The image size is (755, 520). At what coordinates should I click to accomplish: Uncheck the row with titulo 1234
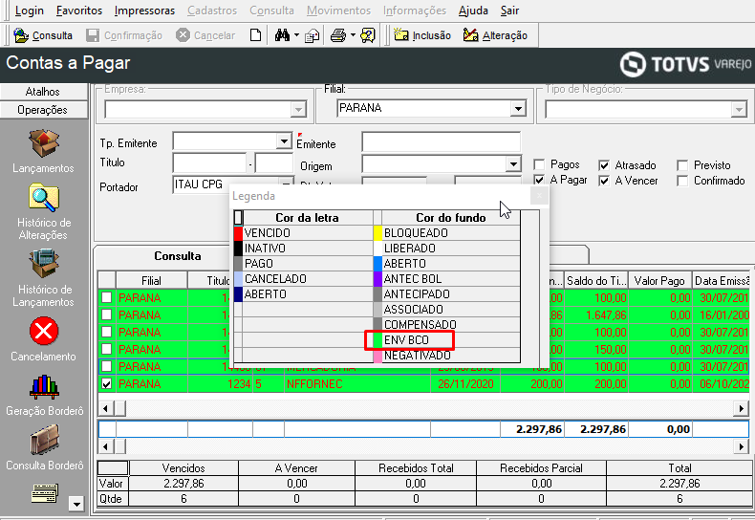coord(106,383)
